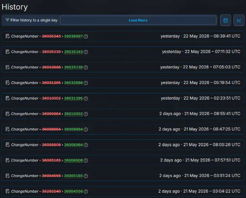
Task: Click changelist icon in the 03:51:24 UTC row
Action: pyautogui.click(x=8, y=176)
